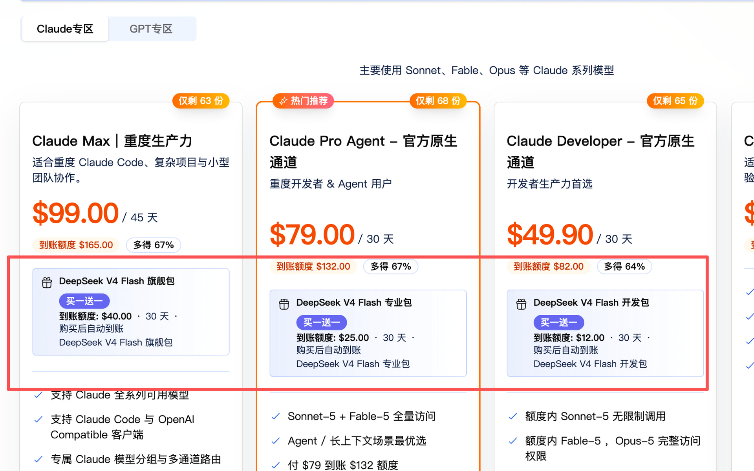Click the 付 $79 到账 $132 额度 feature text
The image size is (754, 471).
click(x=343, y=466)
